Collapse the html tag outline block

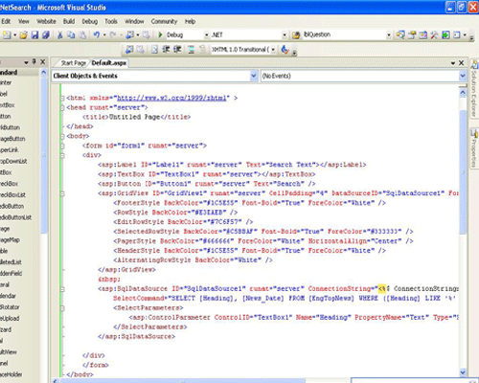coord(62,98)
